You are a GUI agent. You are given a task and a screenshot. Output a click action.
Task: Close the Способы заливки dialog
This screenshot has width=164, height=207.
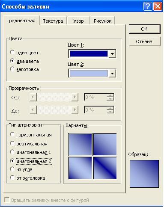158,6
